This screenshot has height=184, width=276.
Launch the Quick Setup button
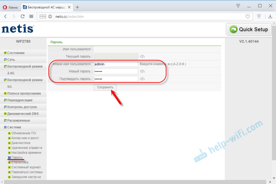pyautogui.click(x=249, y=29)
